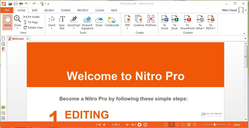
Task: Open the search panel in the sidebar
Action: pyautogui.click(x=3, y=44)
